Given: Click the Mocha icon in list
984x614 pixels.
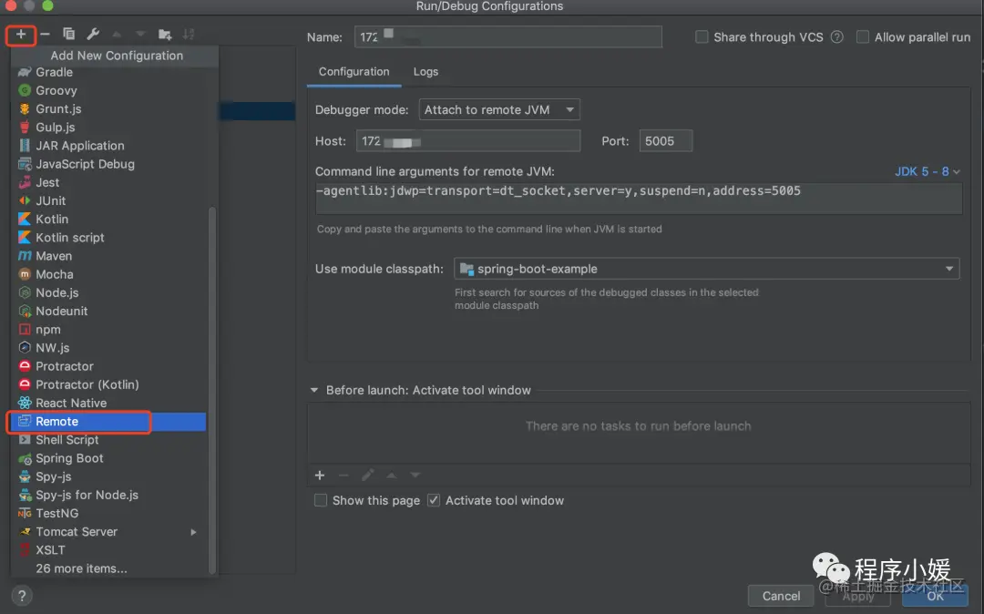Looking at the screenshot, I should (x=25, y=274).
